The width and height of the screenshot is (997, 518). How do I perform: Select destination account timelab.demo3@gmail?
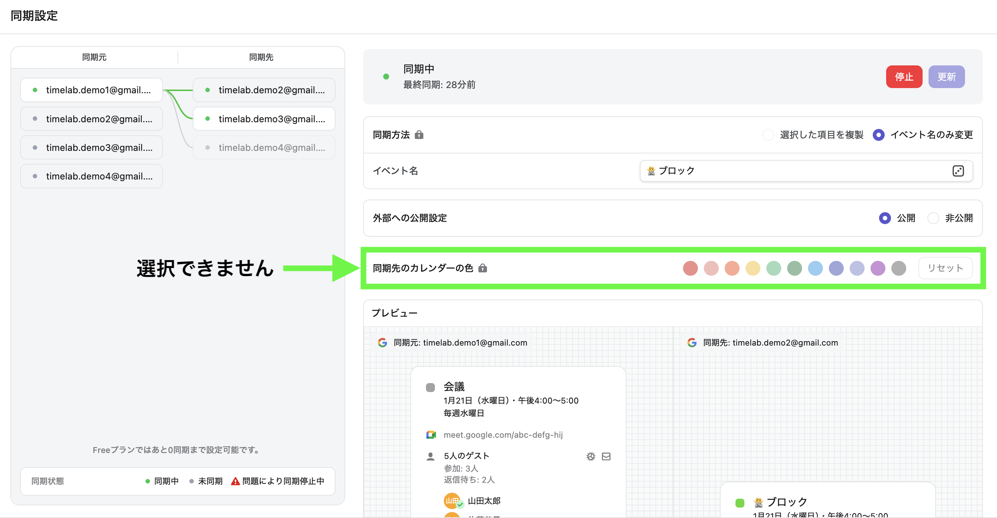[x=264, y=119]
